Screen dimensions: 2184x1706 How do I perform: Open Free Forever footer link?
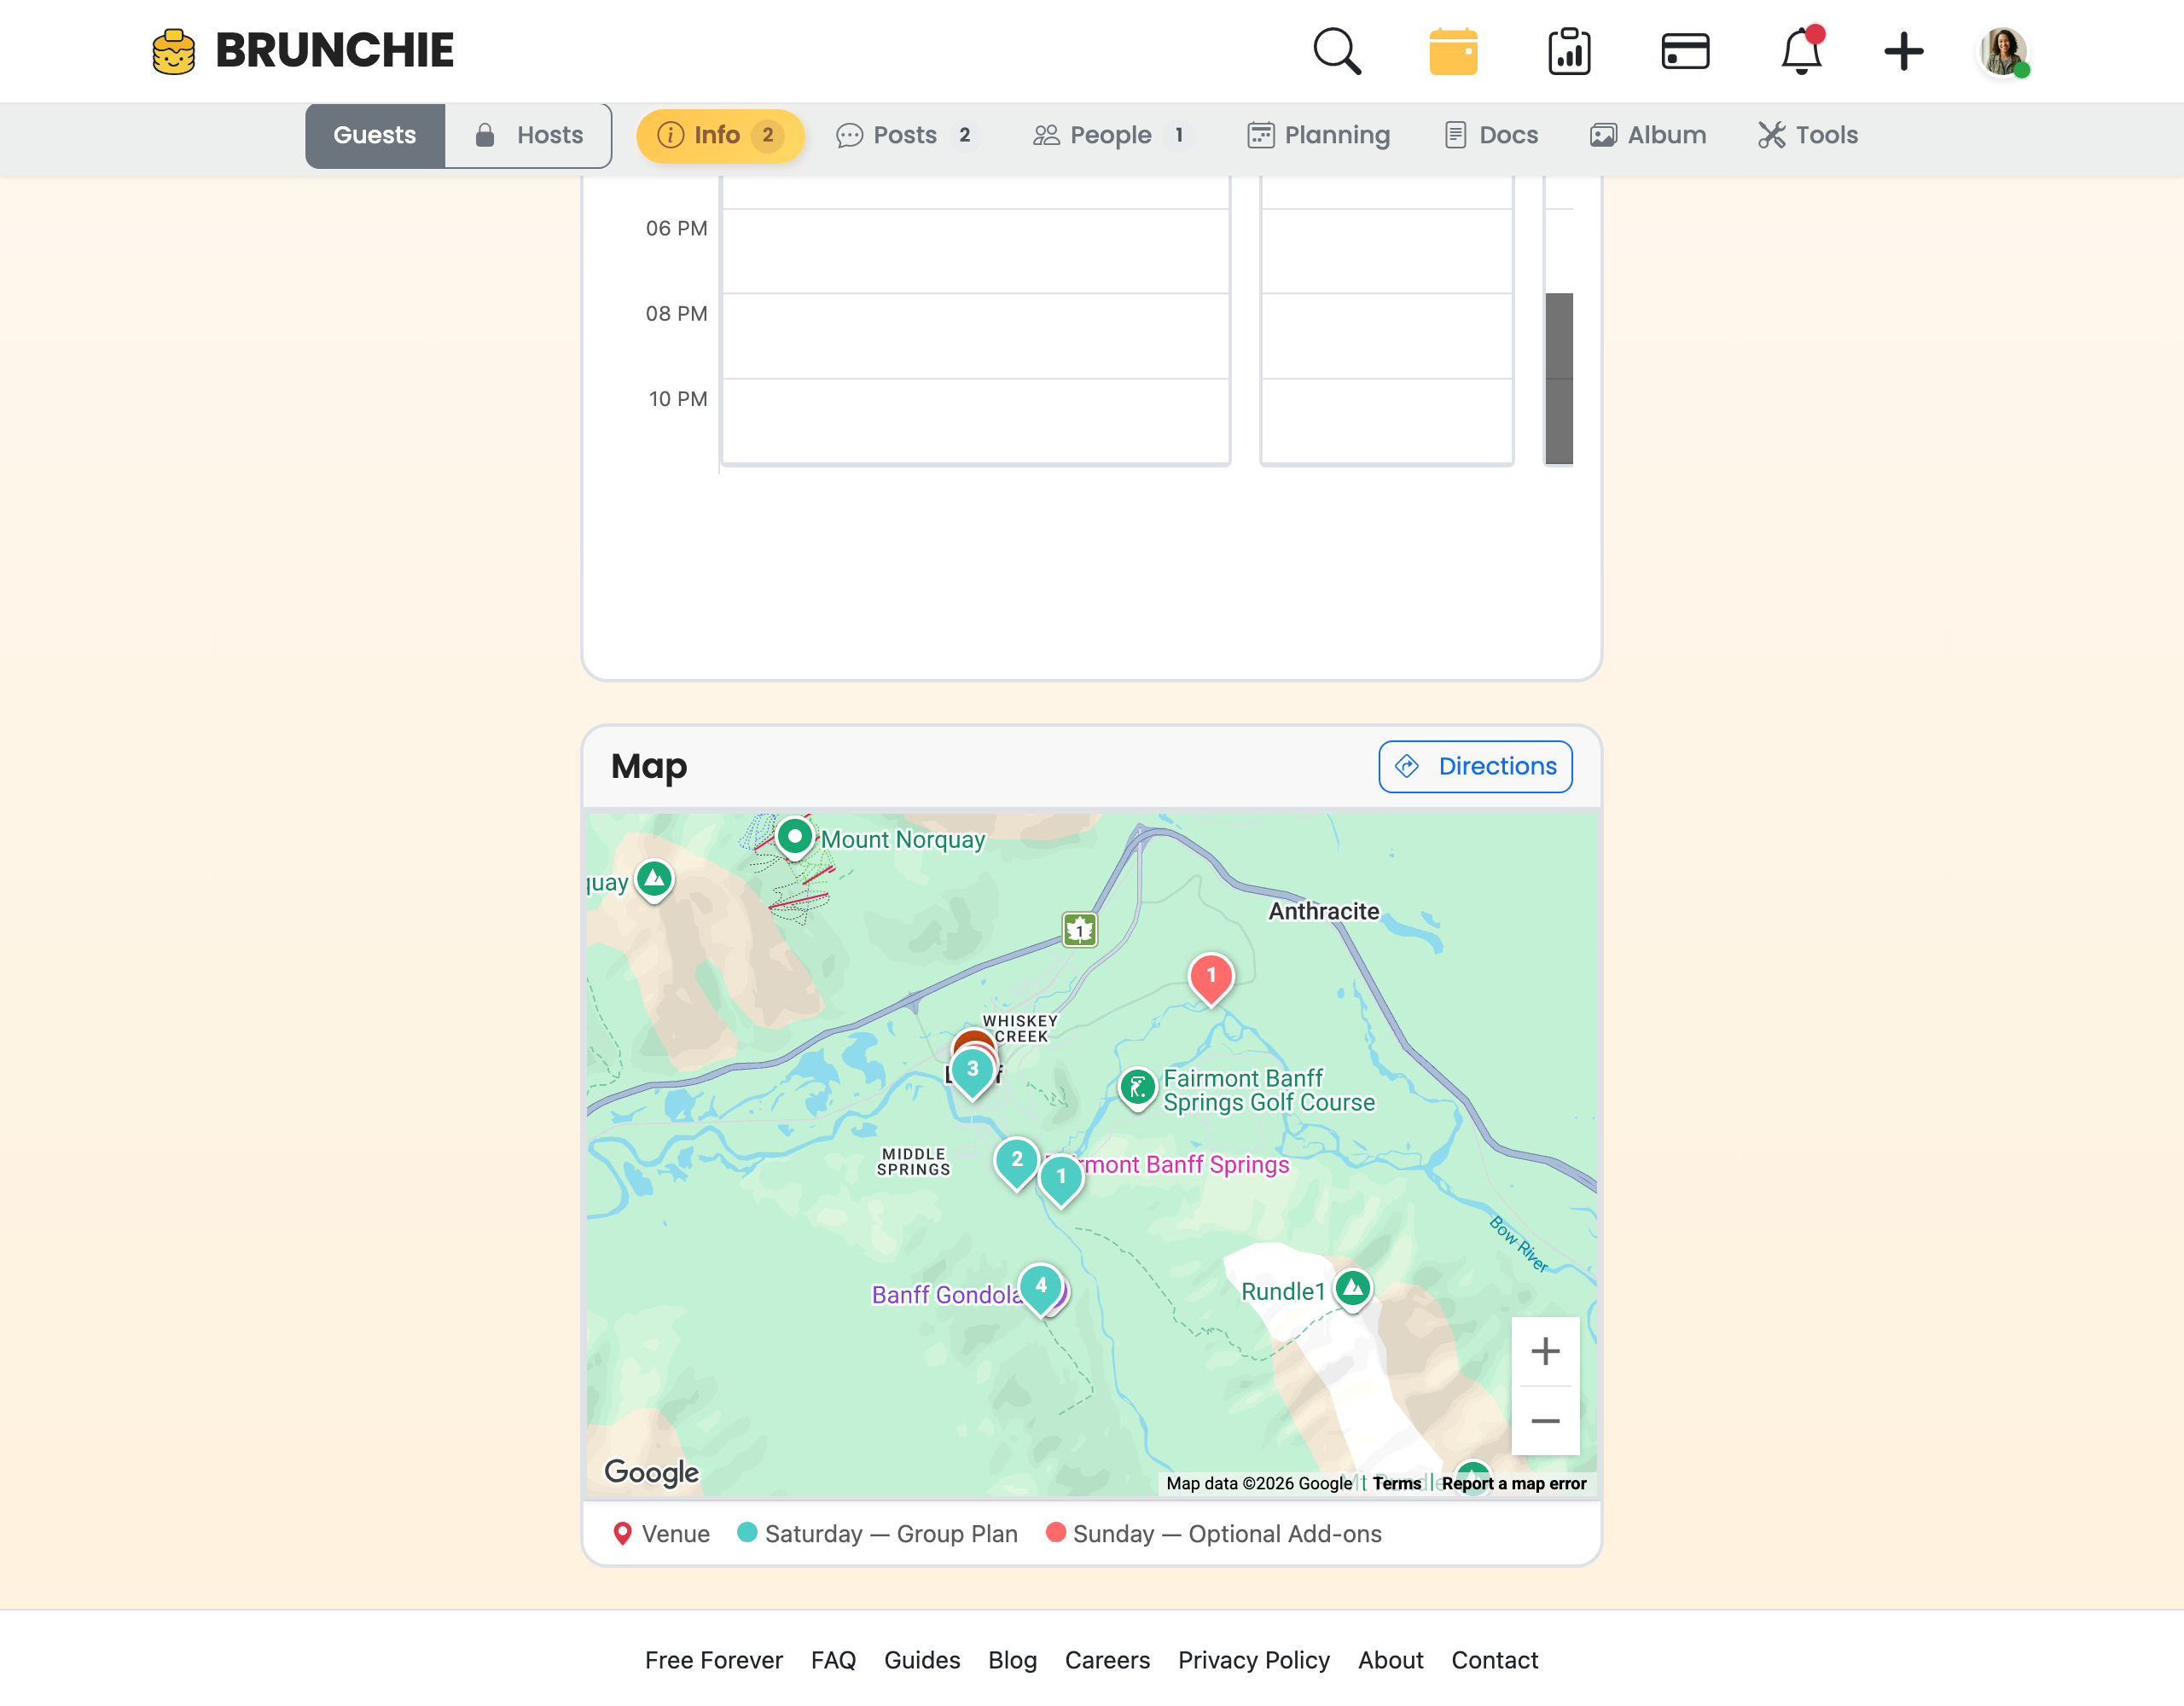[x=714, y=1660]
